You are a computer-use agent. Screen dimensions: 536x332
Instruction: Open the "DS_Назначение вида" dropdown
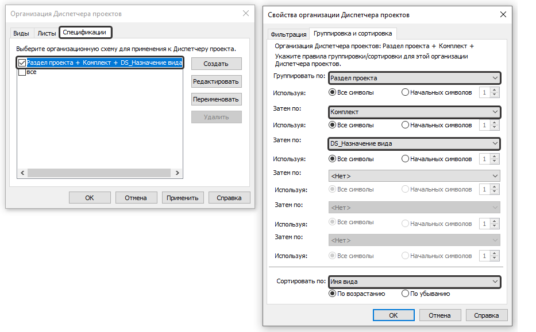pos(414,143)
